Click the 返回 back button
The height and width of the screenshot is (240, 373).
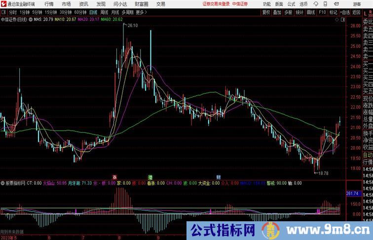coord(356,12)
